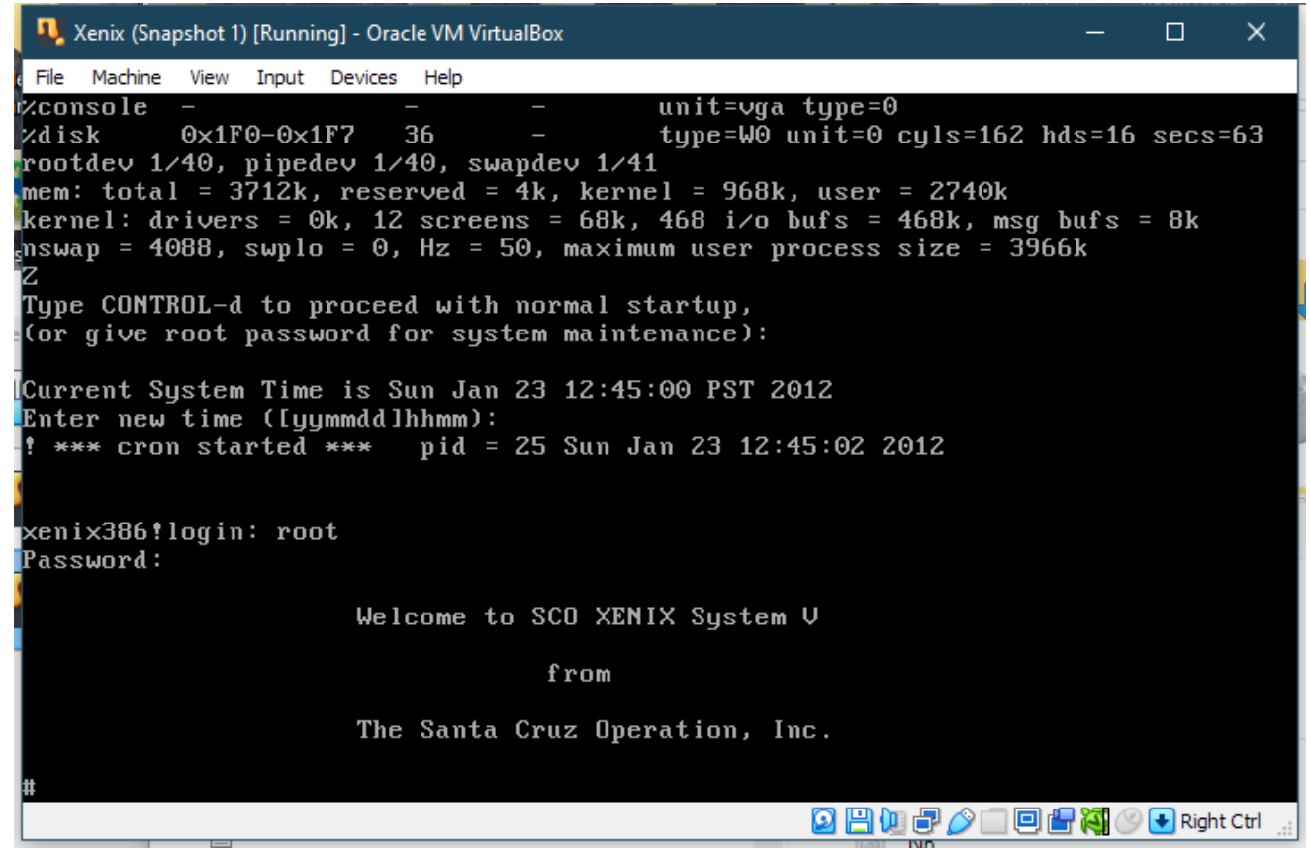Click the shell prompt '#' in the console
This screenshot has width=1310, height=857.
tap(29, 788)
